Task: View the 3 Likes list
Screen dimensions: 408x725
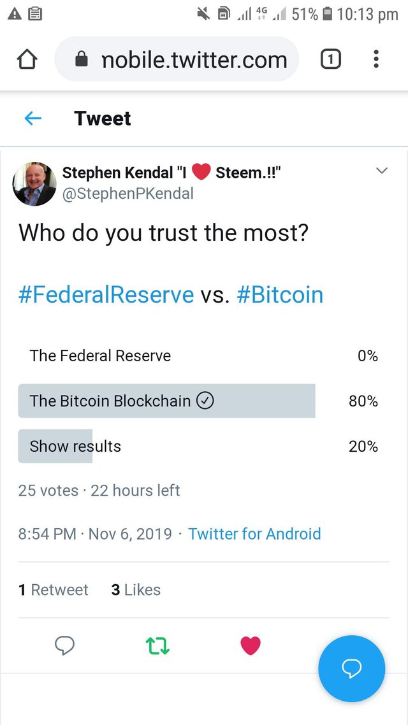Action: (136, 590)
